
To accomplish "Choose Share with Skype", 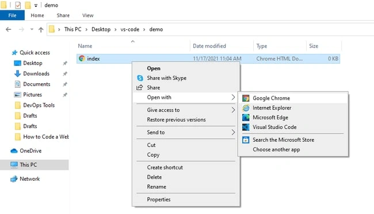I will pyautogui.click(x=186, y=78).
